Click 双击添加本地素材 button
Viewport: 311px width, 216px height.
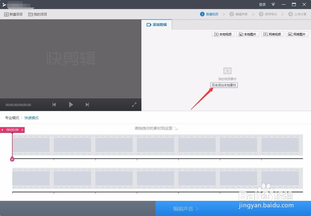point(224,85)
